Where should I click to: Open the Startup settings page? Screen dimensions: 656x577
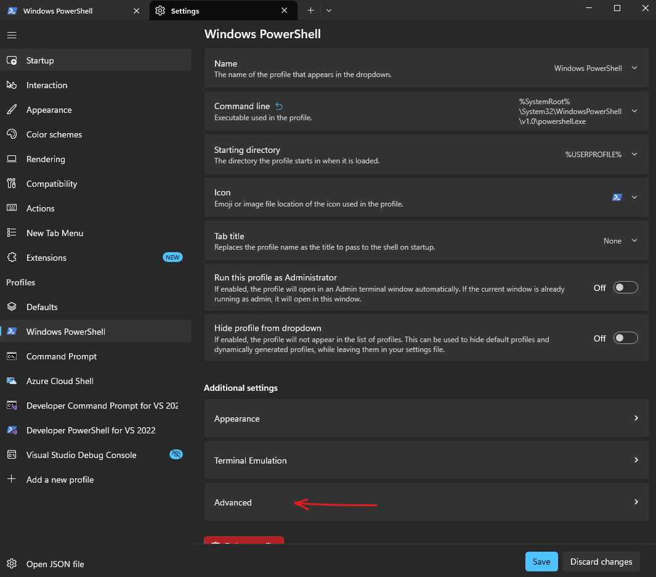click(x=96, y=60)
